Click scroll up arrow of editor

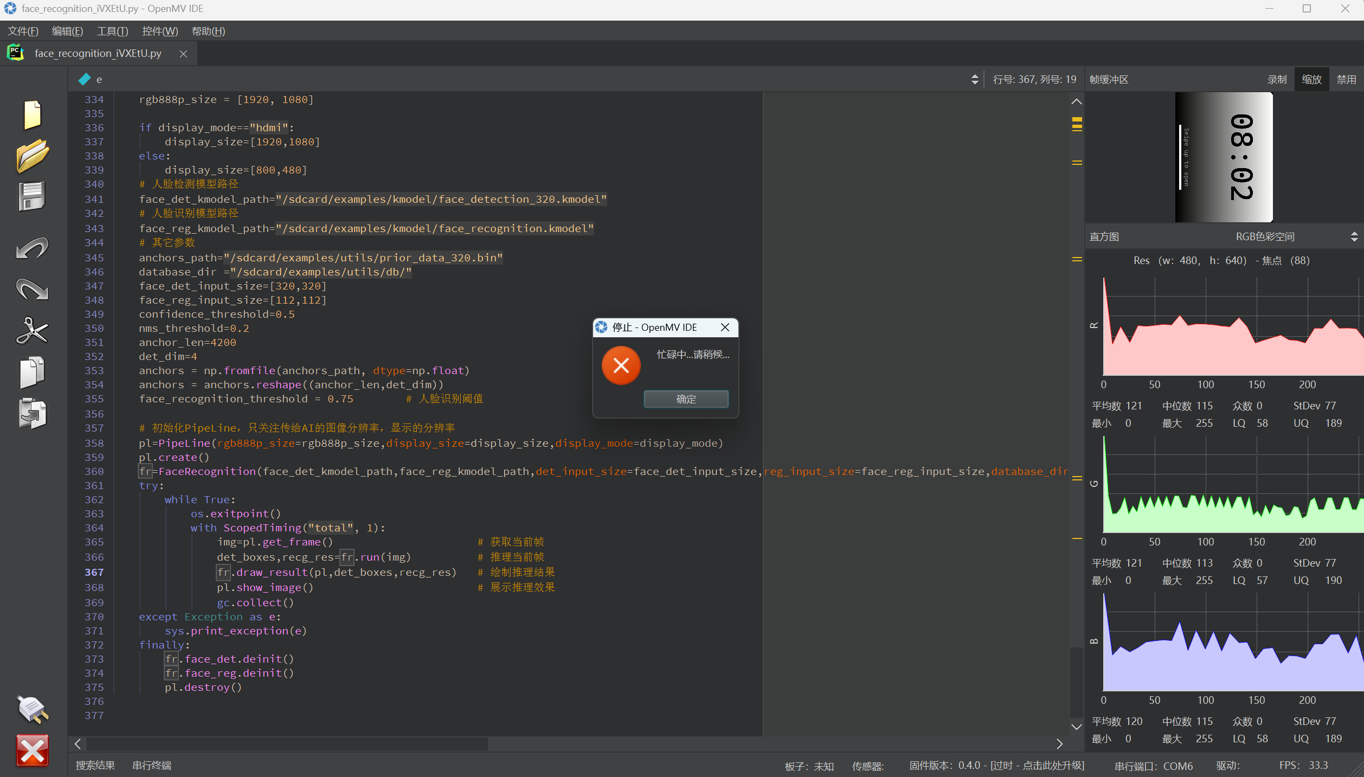tap(1076, 101)
